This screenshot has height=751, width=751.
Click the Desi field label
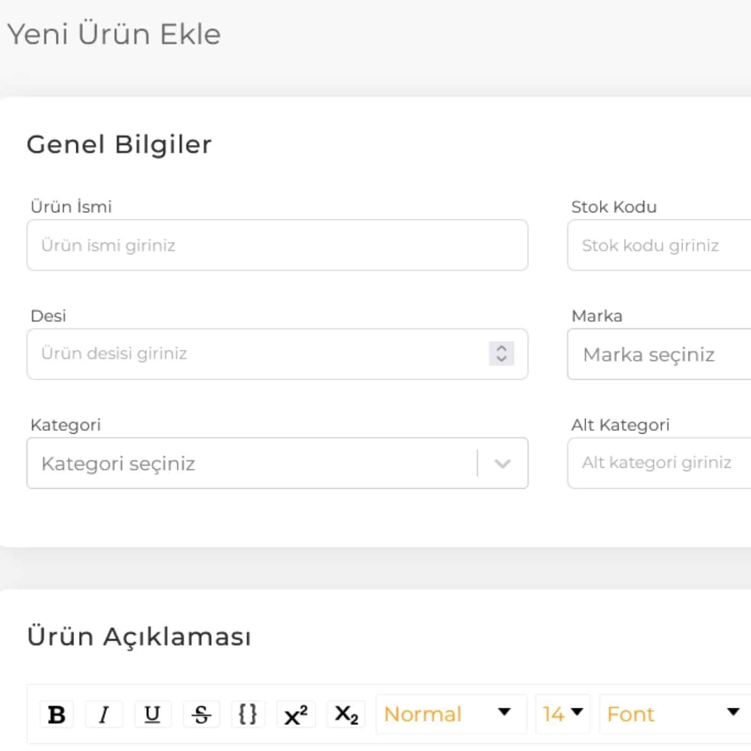(x=48, y=316)
